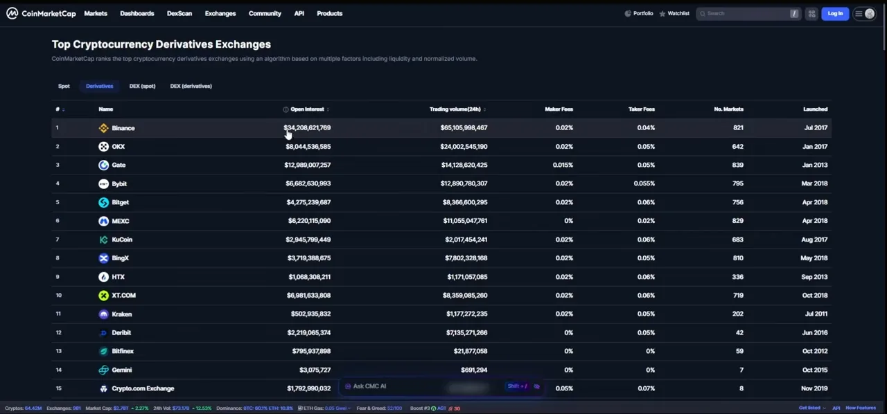Click the Gemini exchange logo icon
This screenshot has width=887, height=414.
point(103,370)
